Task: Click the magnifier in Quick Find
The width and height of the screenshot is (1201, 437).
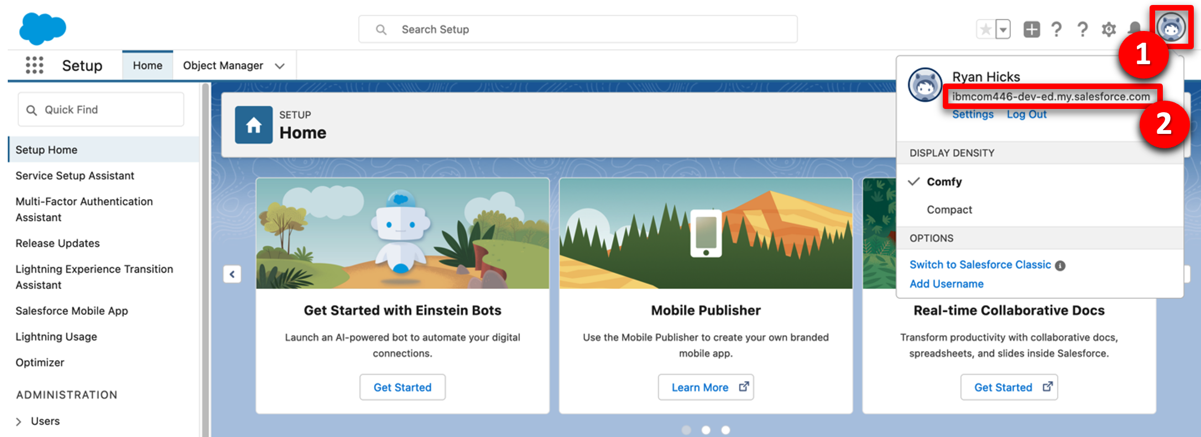Action: (32, 110)
